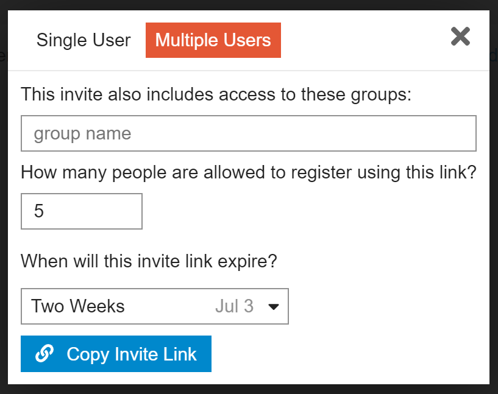498x394 pixels.
Task: Click the Copy Invite Link button text
Action: pos(132,354)
